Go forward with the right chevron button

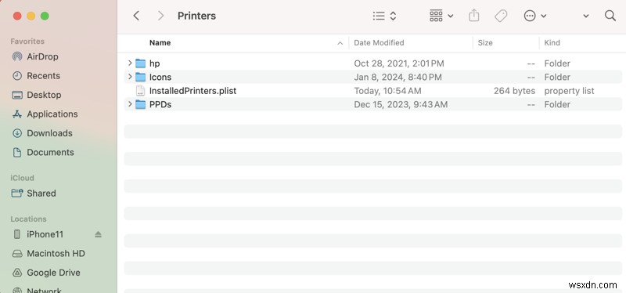(x=161, y=16)
